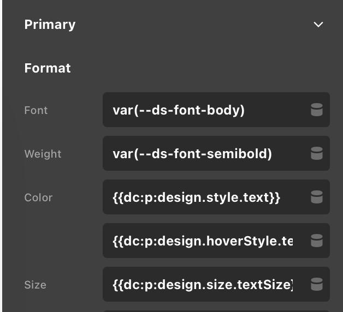Collapse the Primary section with the chevron

[x=318, y=25]
